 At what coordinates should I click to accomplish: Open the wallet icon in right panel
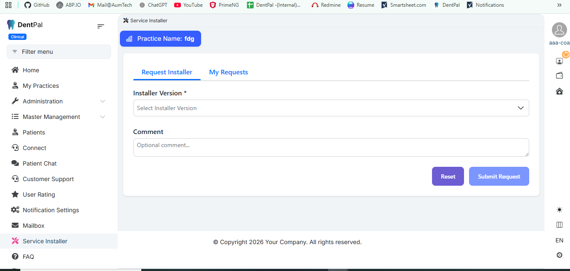[x=559, y=76]
